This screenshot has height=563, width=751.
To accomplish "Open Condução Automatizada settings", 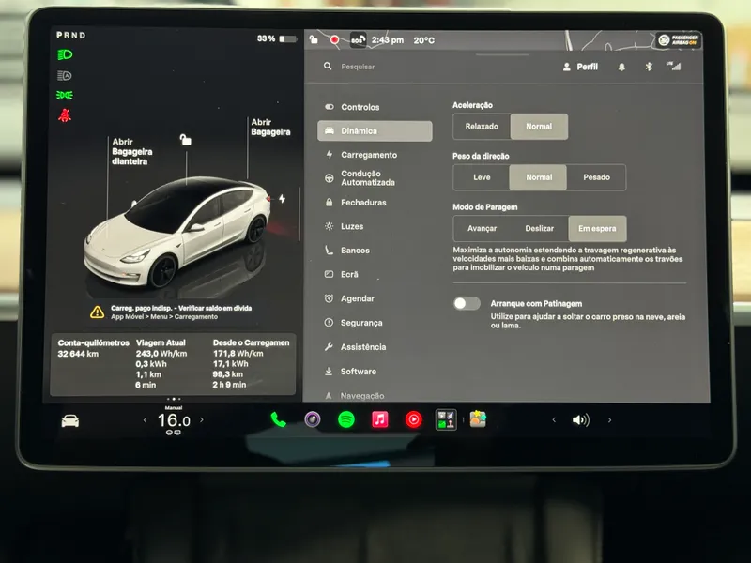I will pos(375,178).
